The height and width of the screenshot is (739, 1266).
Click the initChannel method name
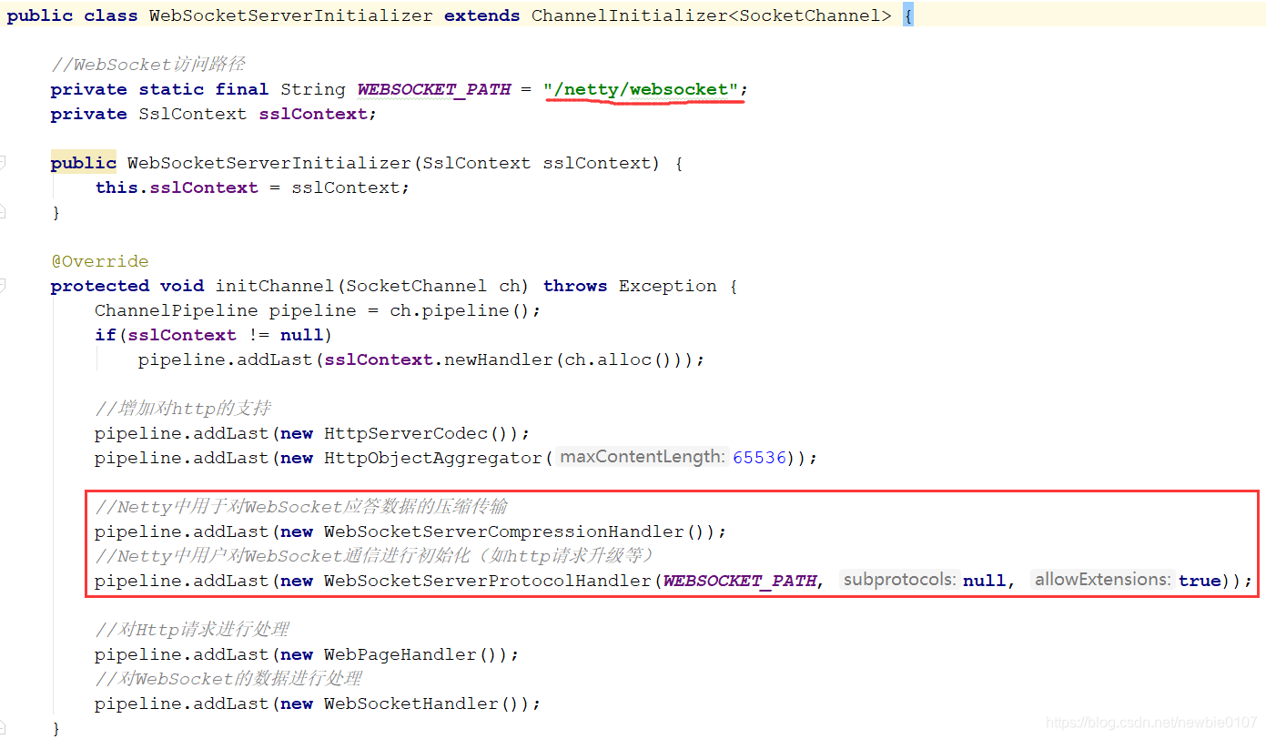click(x=275, y=286)
